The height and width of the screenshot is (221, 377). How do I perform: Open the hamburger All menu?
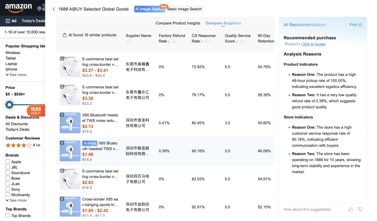pyautogui.click(x=11, y=21)
